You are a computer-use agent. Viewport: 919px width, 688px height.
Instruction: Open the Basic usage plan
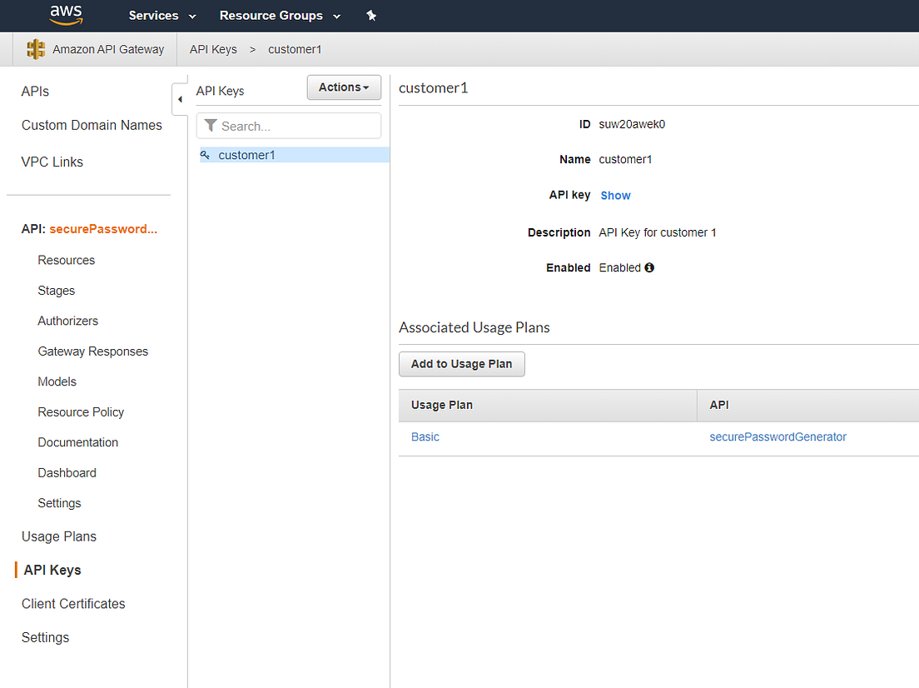[425, 436]
